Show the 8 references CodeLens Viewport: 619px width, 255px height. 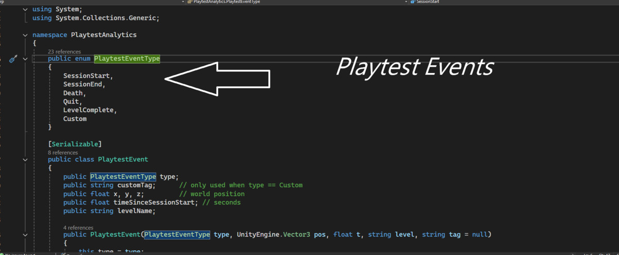click(x=63, y=152)
